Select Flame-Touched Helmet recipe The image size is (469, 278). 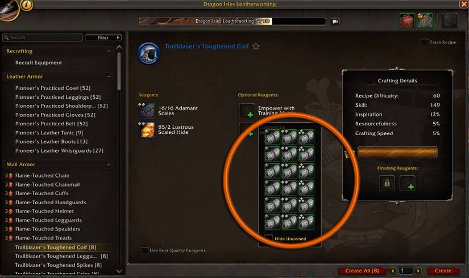[x=44, y=211]
